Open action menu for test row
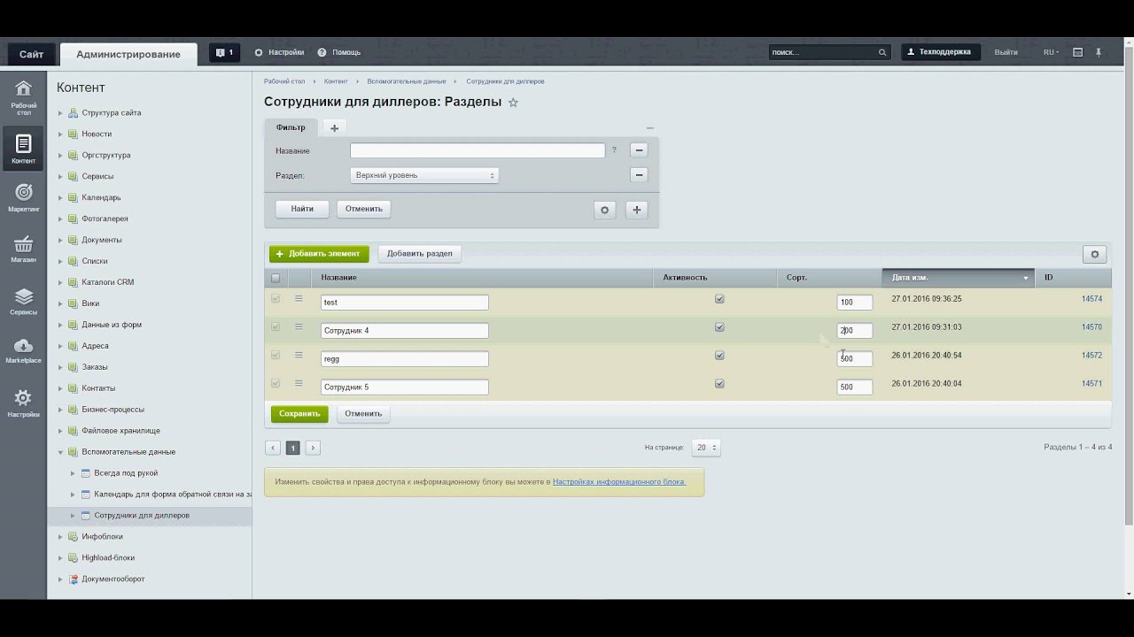 click(299, 299)
